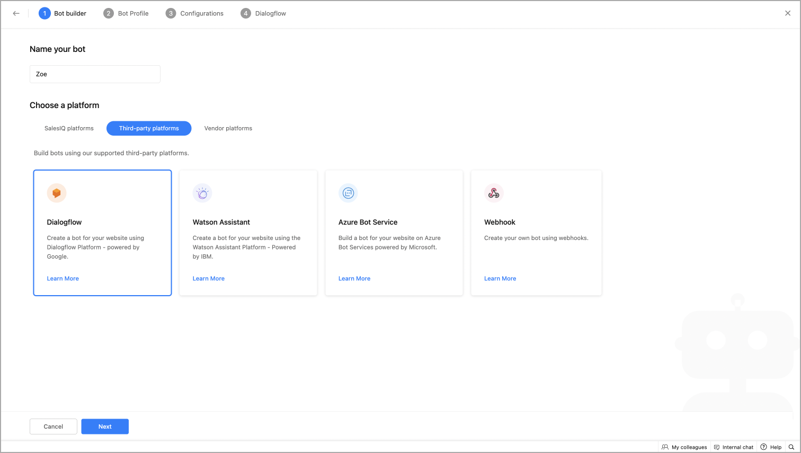801x453 pixels.
Task: Select the Webhook platform card title
Action: point(500,222)
